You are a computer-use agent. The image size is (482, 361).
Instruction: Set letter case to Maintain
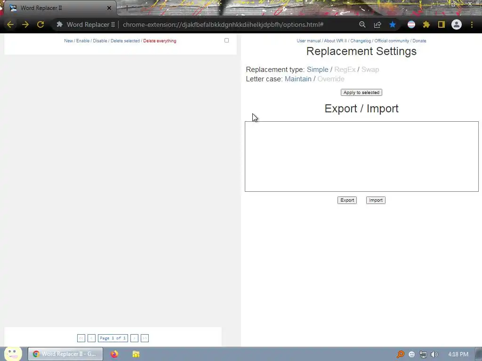(x=298, y=79)
